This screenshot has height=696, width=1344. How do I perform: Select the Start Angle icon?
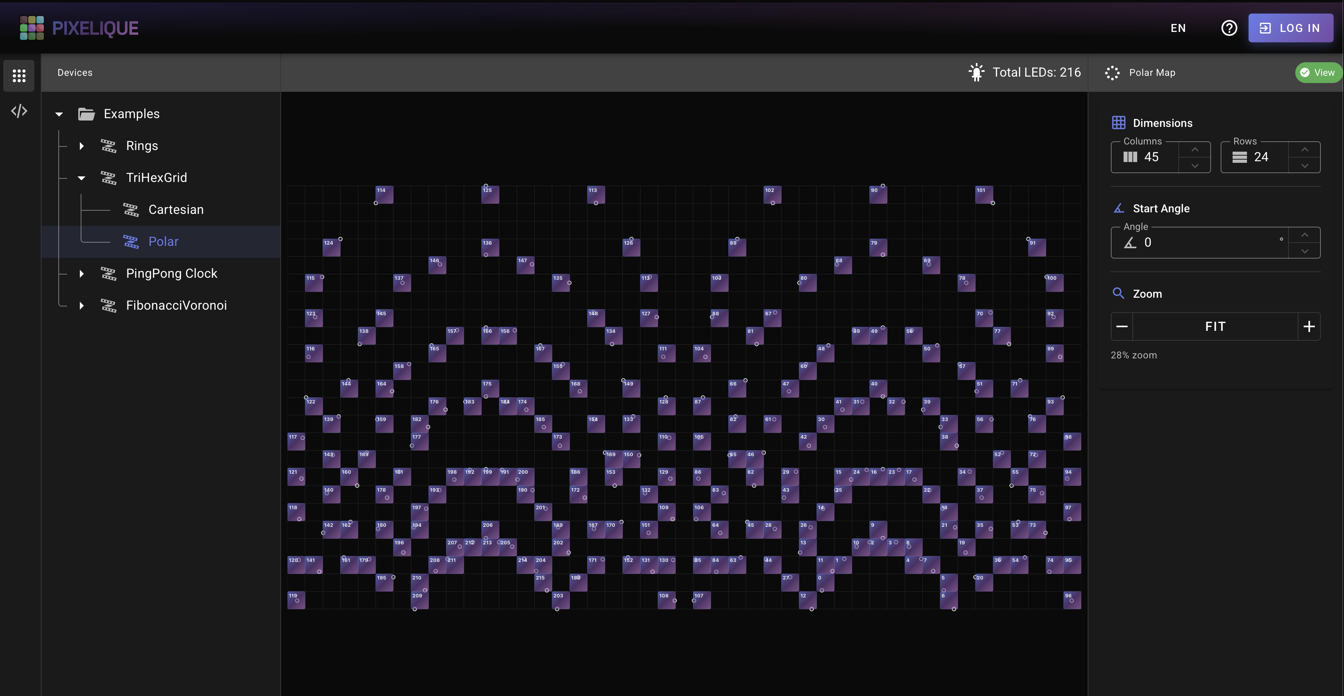tap(1119, 208)
